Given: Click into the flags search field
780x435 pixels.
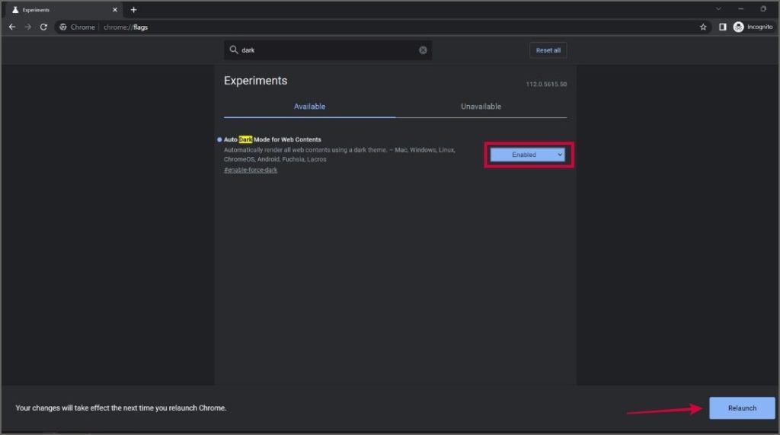Looking at the screenshot, I should (328, 50).
